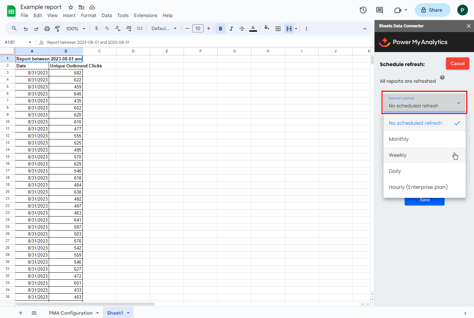The height and width of the screenshot is (318, 474).
Task: Toggle merge cells button
Action: coord(289,29)
